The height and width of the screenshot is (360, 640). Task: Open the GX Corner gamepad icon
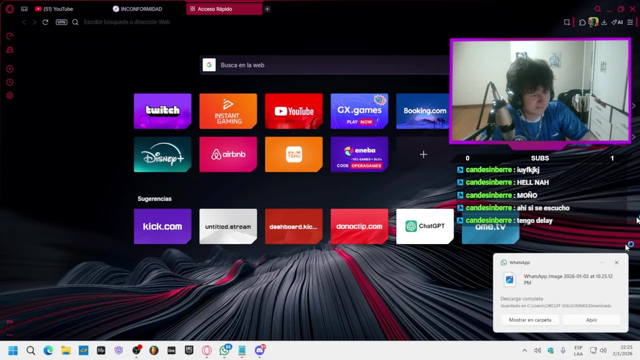(x=24, y=9)
